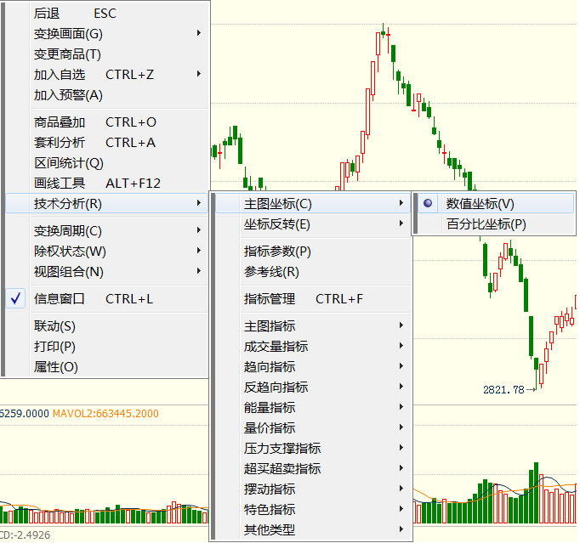Launch 画线工具 drawing tools

click(x=97, y=184)
